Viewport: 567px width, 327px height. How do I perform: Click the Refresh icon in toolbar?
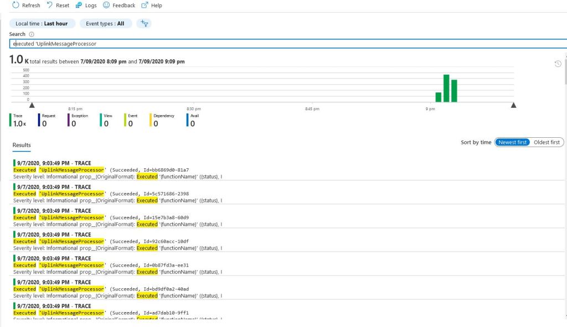coord(14,5)
